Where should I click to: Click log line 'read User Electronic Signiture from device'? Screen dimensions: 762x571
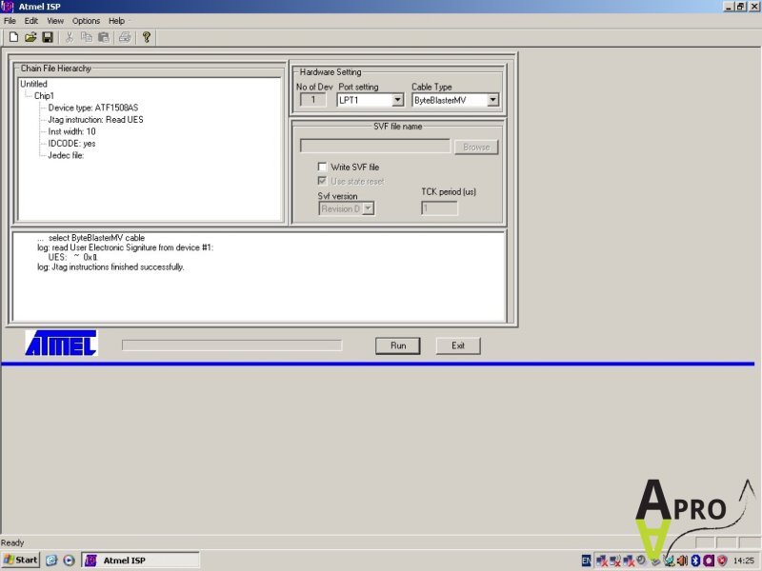click(126, 247)
